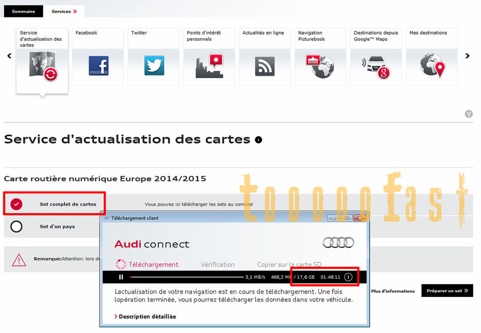Click the Twitter tile label
The image size is (481, 333).
(139, 32)
